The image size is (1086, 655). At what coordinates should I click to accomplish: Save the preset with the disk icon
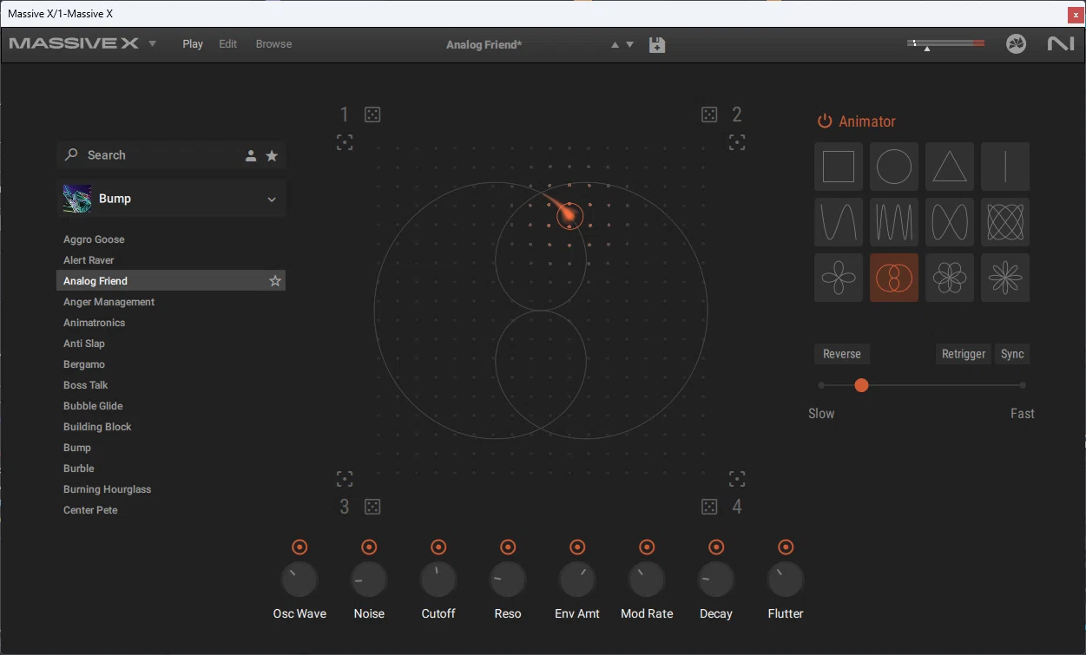657,44
